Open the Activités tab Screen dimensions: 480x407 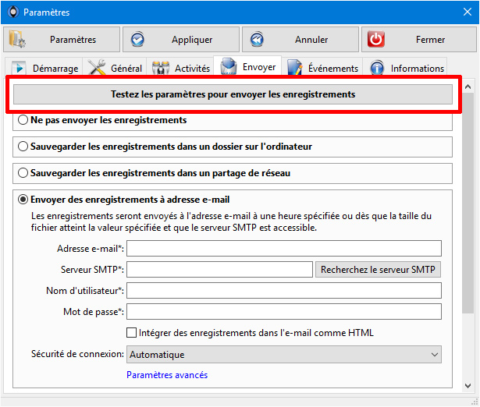coord(180,66)
